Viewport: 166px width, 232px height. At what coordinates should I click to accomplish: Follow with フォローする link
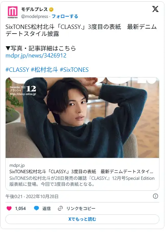(x=65, y=16)
